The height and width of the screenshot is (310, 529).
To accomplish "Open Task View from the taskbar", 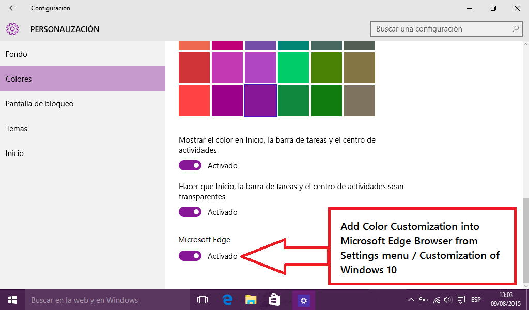I will [x=203, y=300].
